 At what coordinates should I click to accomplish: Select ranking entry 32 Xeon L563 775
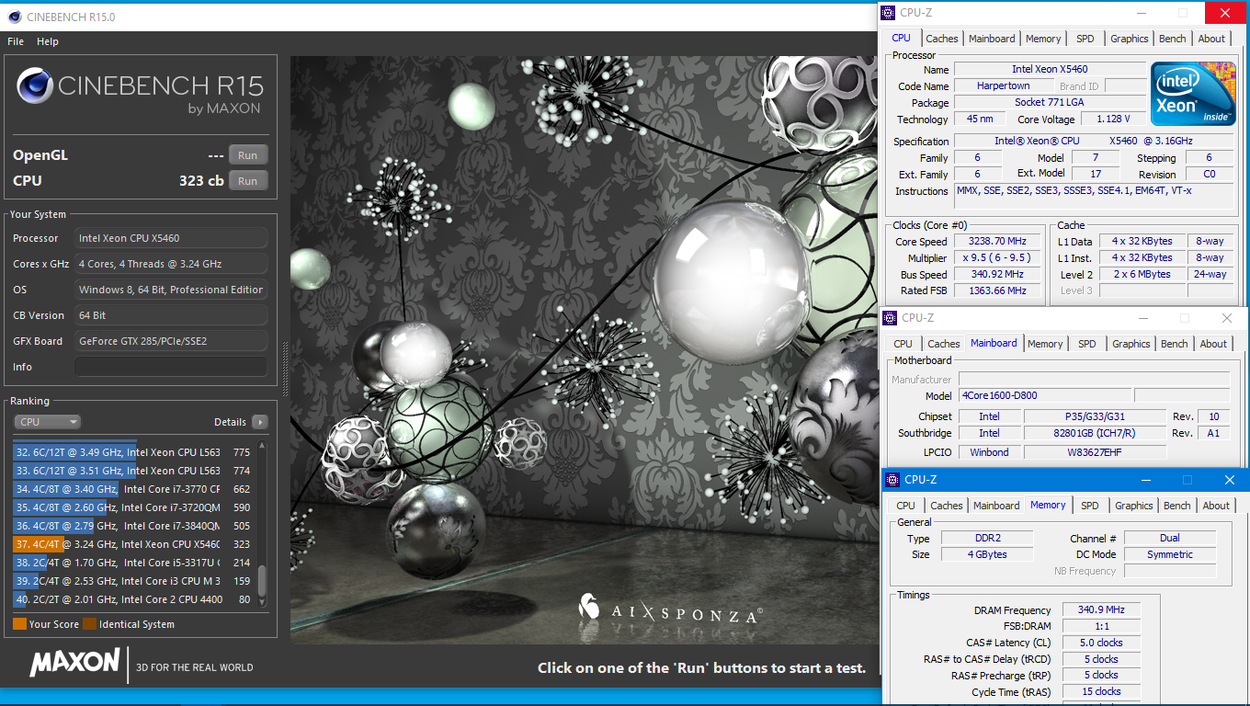(132, 452)
